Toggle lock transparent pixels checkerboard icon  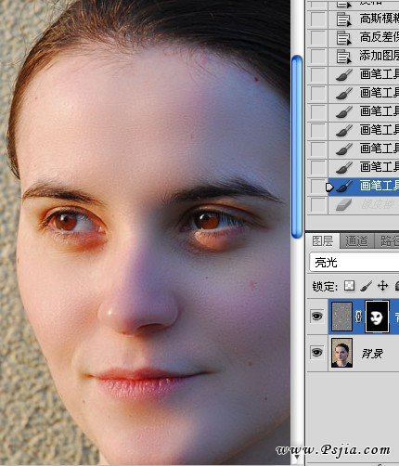click(x=349, y=286)
